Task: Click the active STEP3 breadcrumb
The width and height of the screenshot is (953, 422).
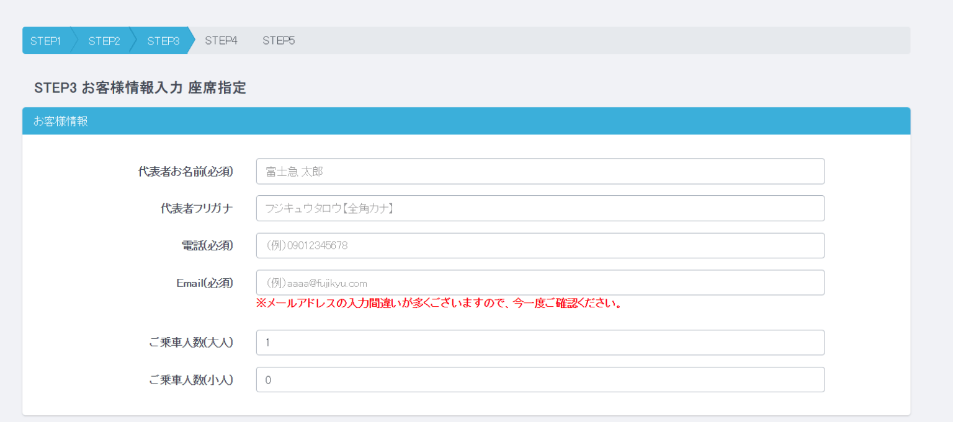Action: [163, 41]
